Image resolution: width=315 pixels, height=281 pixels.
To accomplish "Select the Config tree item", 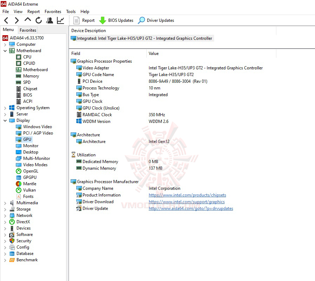I will (19, 247).
